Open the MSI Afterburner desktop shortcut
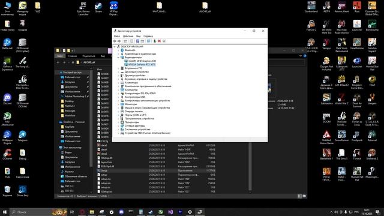Viewport: 384px width, 216px height. tap(7, 119)
